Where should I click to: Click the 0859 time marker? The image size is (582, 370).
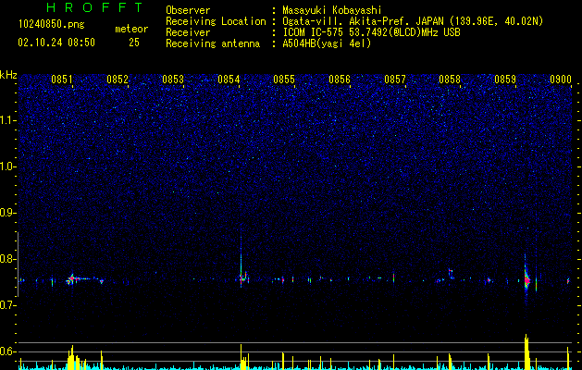[505, 80]
